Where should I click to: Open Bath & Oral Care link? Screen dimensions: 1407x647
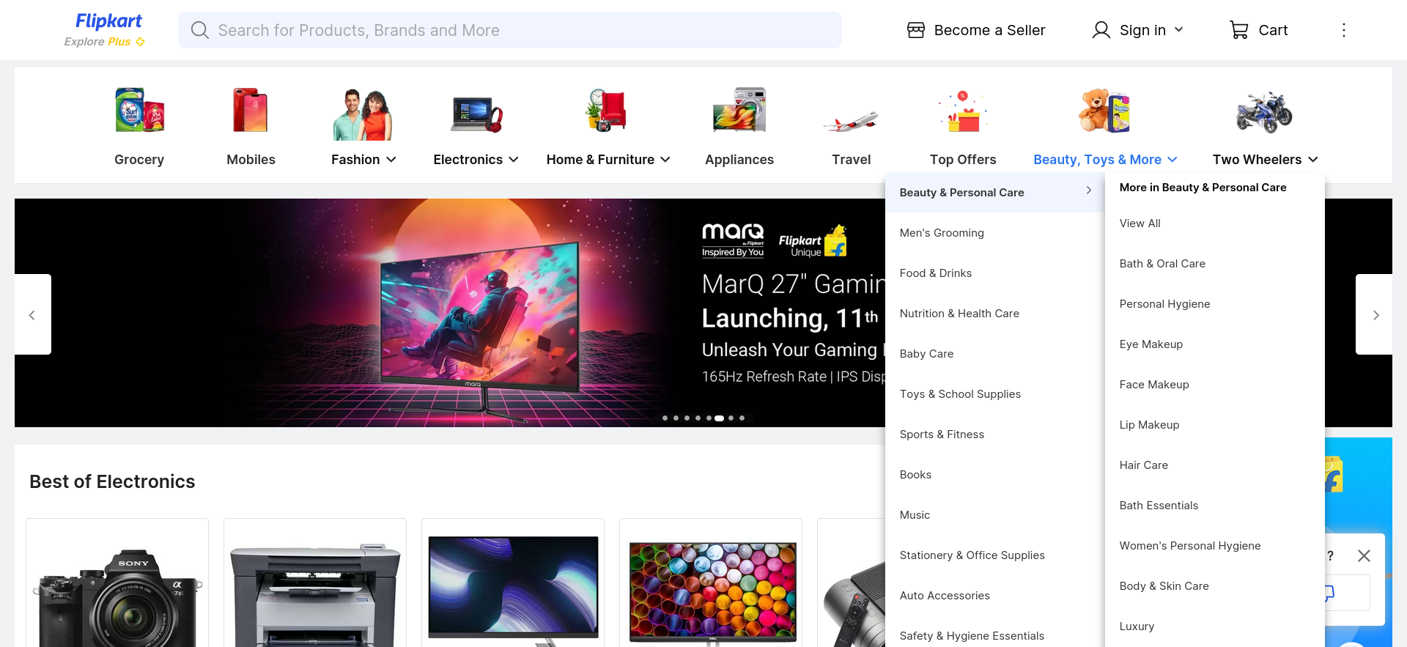1162,264
